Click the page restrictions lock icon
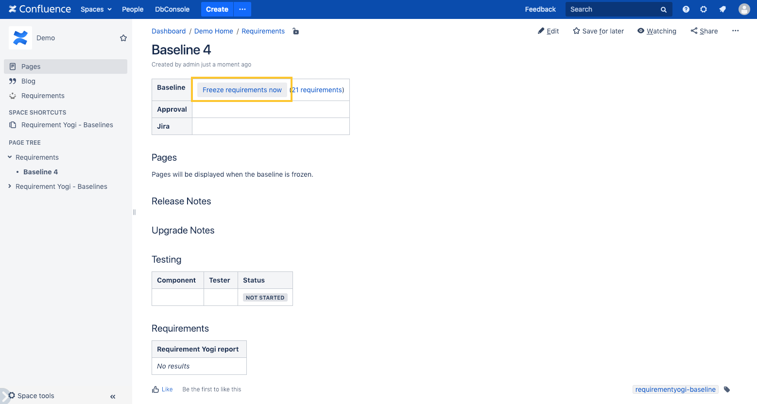The width and height of the screenshot is (757, 404). (295, 31)
